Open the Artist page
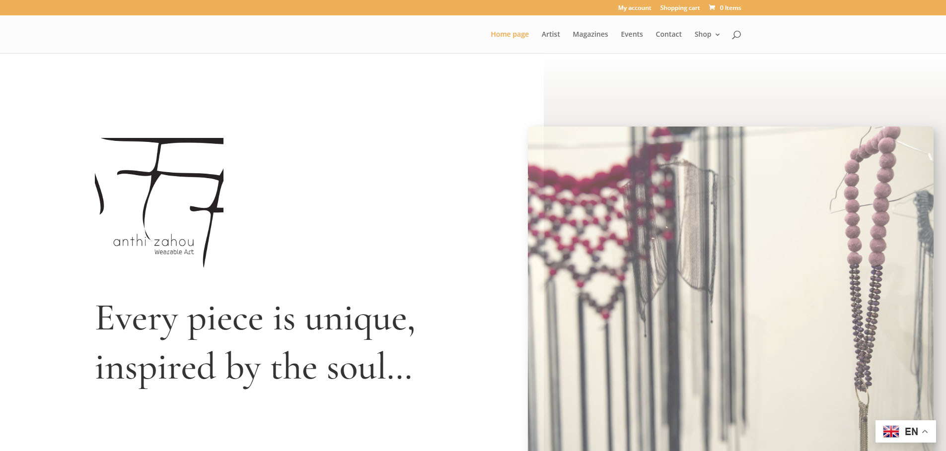 [551, 34]
